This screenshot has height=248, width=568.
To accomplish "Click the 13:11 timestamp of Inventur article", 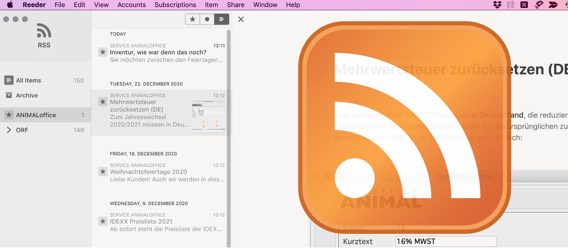I will coord(219,46).
